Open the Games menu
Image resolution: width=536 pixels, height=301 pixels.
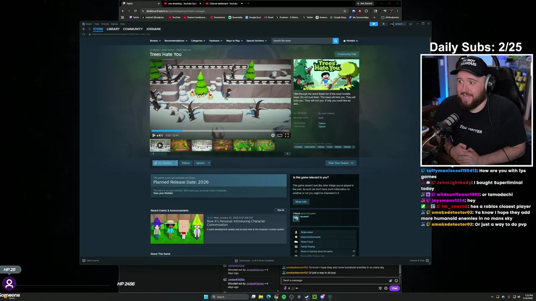(x=114, y=24)
